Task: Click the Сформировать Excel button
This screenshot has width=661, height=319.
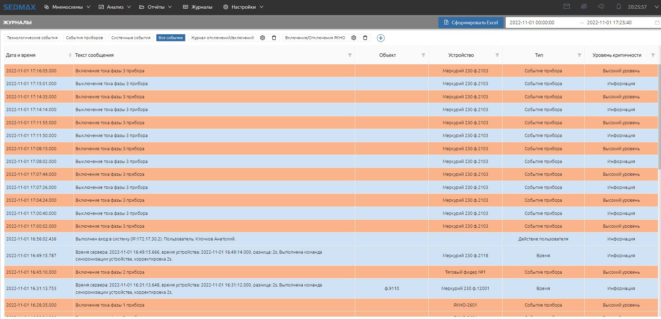Action: click(471, 22)
